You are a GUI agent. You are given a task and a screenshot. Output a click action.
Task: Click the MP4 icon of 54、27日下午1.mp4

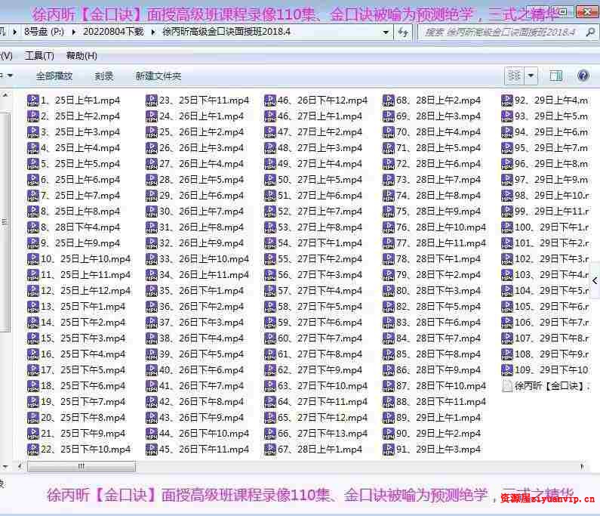270,243
